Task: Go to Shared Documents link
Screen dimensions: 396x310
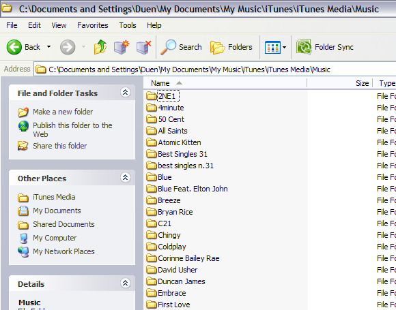Action: point(63,224)
